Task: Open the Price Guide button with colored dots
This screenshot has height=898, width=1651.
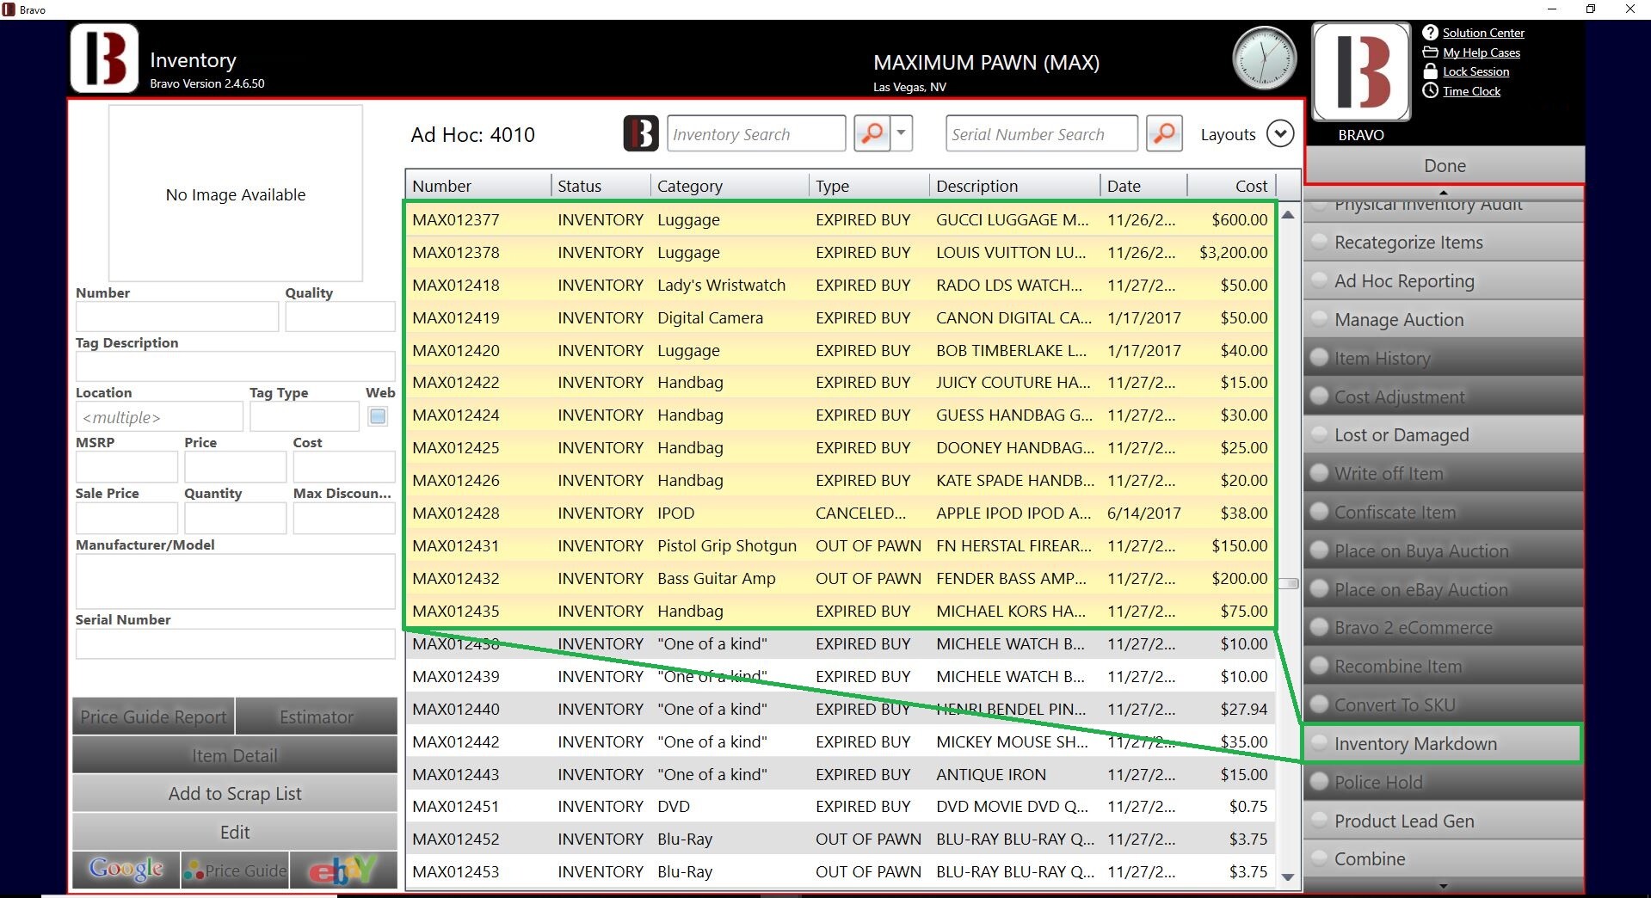Action: pyautogui.click(x=235, y=870)
